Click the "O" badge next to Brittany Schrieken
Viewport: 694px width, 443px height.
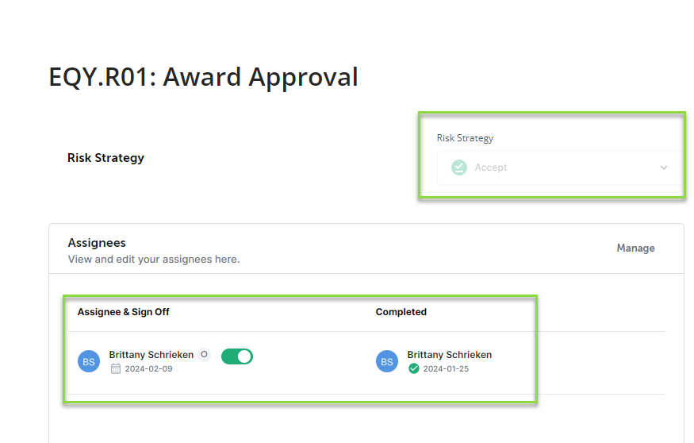204,354
